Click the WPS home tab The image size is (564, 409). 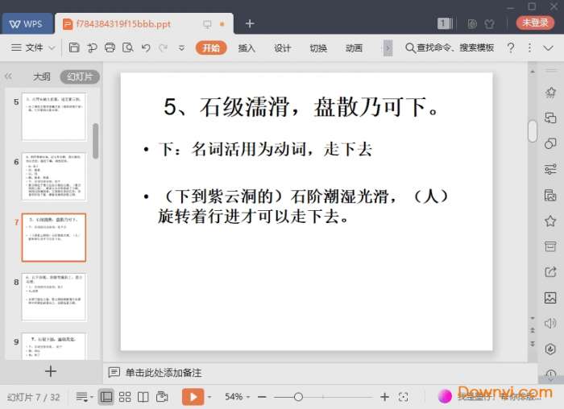coord(27,24)
